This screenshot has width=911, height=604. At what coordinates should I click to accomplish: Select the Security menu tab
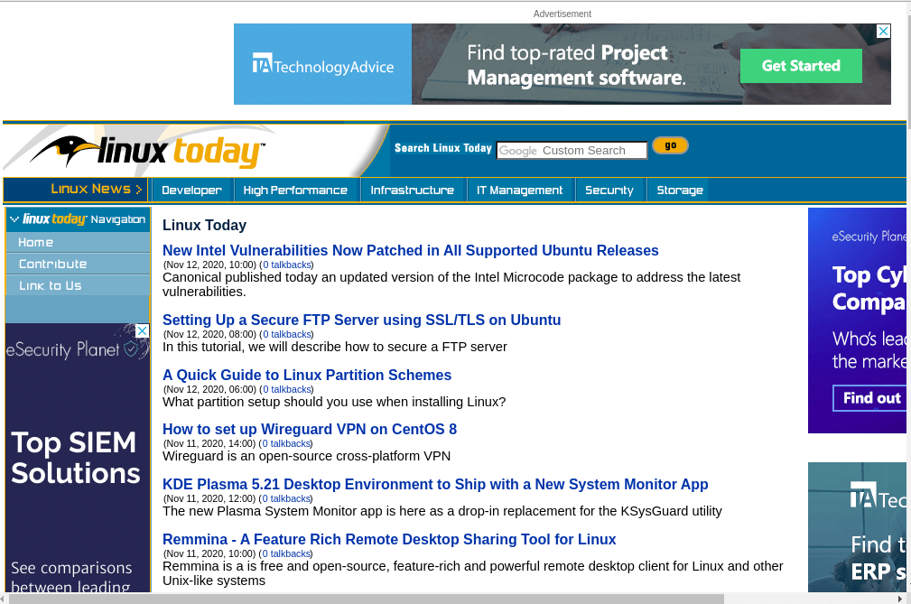pyautogui.click(x=609, y=190)
